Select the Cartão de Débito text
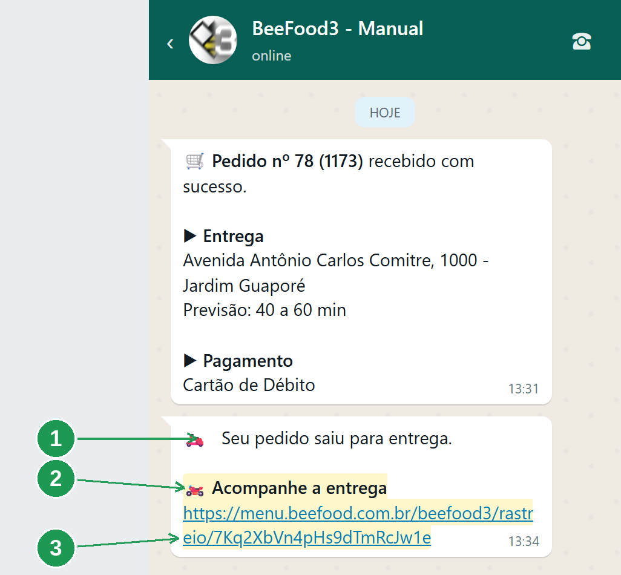The width and height of the screenshot is (621, 575). (249, 386)
